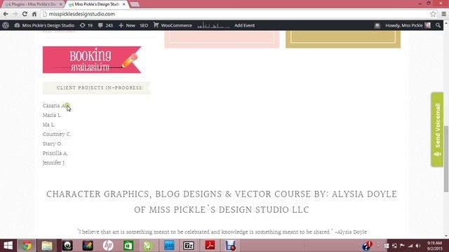This screenshot has width=449, height=252.
Task: Click the Booking Availability banner
Action: [92, 59]
